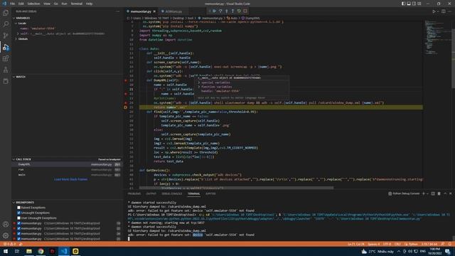
Task: Switch to the DEBUG CONSOLE panel tab
Action: point(172,193)
